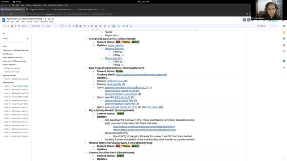Open the Docs File menu
The width and height of the screenshot is (287, 161).
[x=8, y=21]
